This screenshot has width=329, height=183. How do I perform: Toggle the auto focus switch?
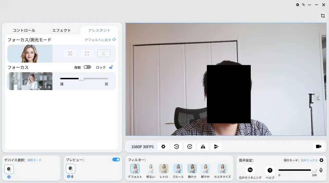click(87, 67)
